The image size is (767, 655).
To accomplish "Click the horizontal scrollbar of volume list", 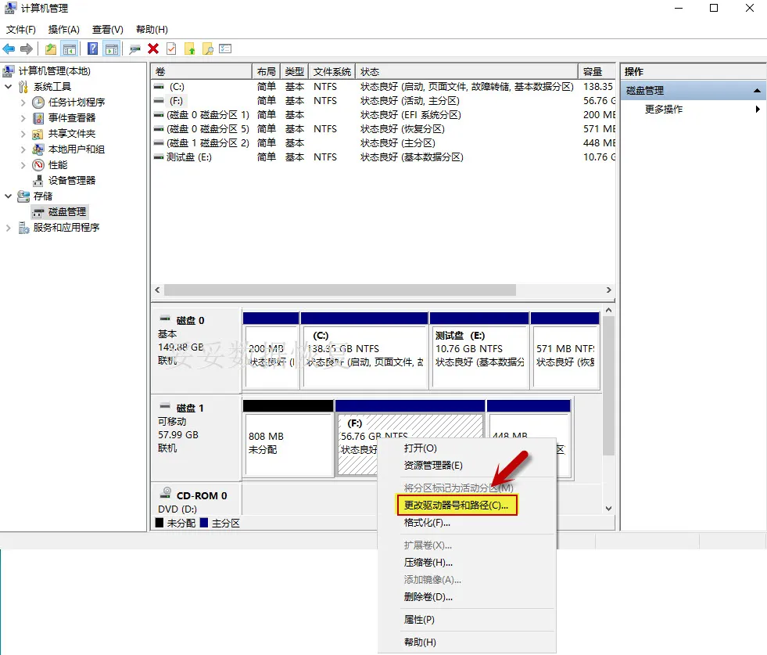I will pos(340,290).
